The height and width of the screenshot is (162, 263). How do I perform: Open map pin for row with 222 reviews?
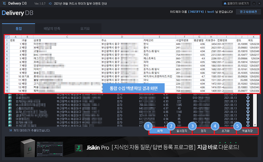click(248, 101)
